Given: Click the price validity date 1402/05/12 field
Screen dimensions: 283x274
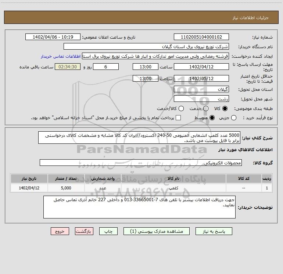Looking at the screenshot, I should tap(201, 78).
